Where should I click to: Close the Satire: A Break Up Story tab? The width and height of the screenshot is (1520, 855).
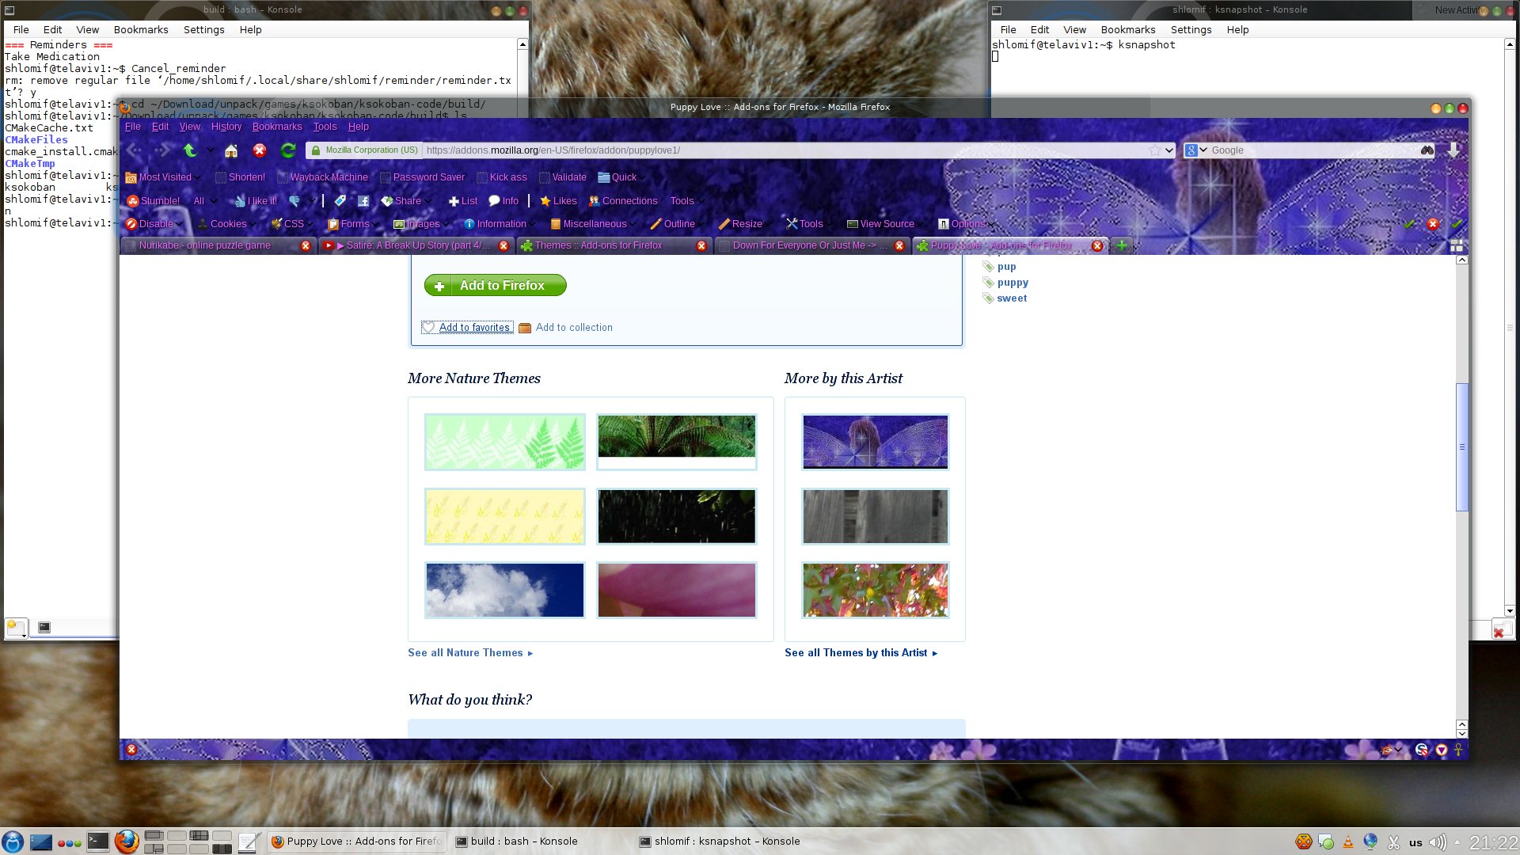(503, 246)
